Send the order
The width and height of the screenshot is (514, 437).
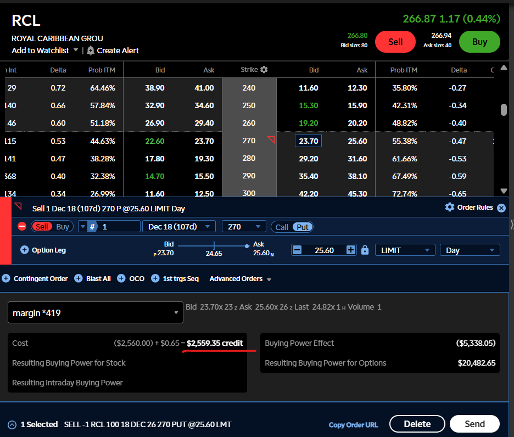[x=474, y=424]
